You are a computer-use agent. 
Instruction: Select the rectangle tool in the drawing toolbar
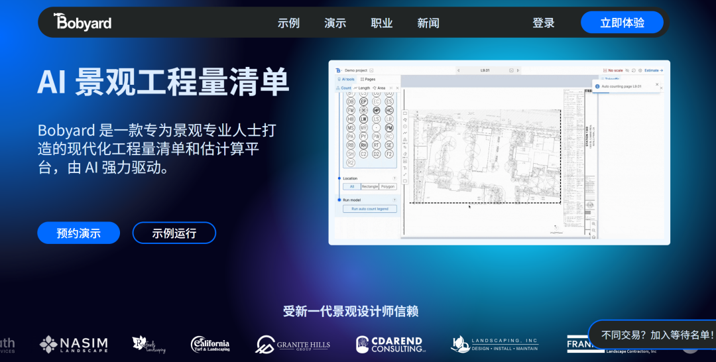coord(405,113)
